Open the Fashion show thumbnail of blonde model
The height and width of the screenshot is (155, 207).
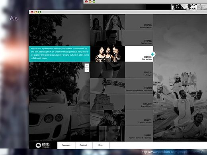click(x=107, y=22)
